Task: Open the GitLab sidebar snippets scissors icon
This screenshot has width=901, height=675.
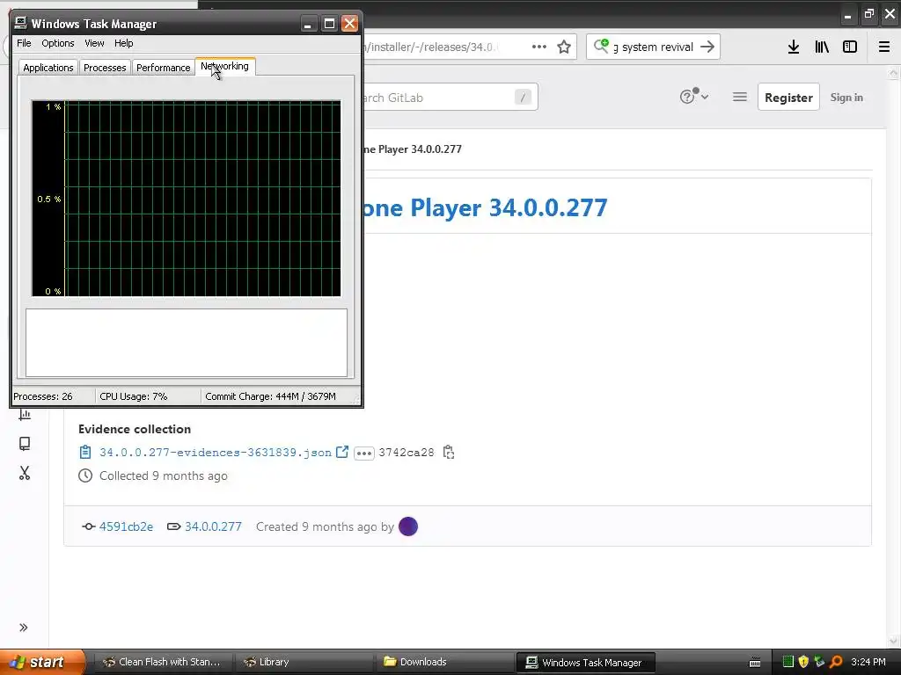Action: pyautogui.click(x=24, y=473)
